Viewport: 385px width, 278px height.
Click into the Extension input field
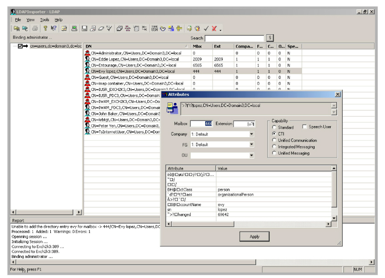pos(244,123)
